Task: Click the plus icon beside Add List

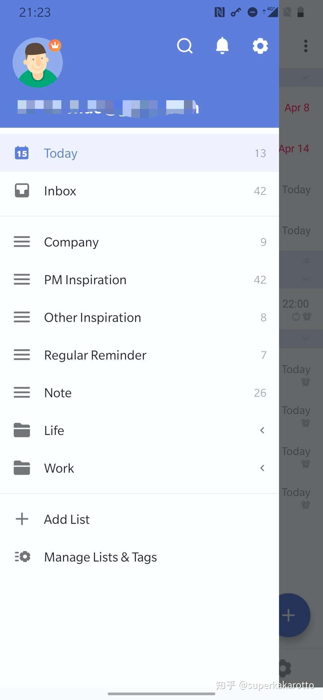Action: [x=22, y=519]
